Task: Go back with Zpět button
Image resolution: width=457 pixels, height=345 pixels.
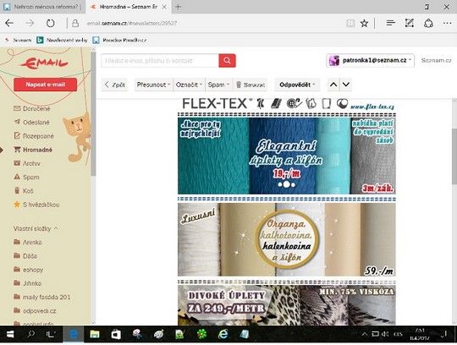Action: (x=115, y=85)
